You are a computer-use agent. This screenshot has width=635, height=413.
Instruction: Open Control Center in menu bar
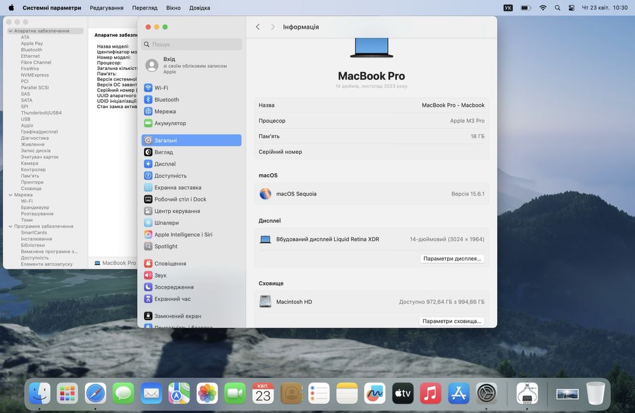tap(571, 8)
